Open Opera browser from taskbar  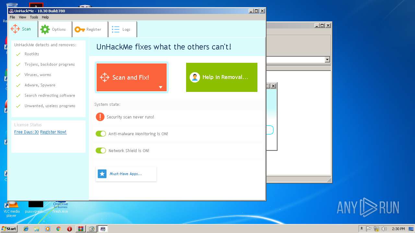69,229
